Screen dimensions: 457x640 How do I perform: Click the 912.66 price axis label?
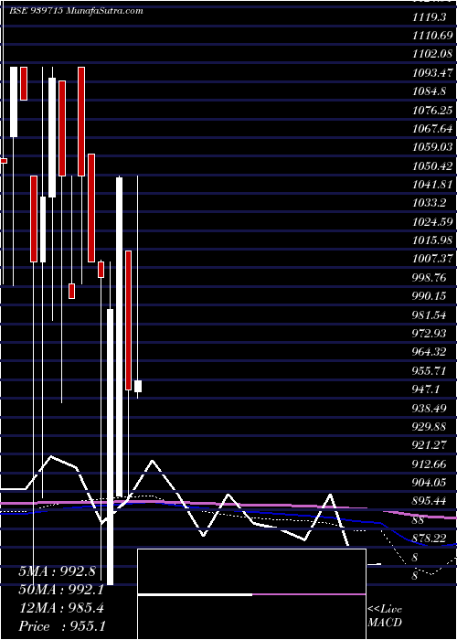(x=429, y=464)
